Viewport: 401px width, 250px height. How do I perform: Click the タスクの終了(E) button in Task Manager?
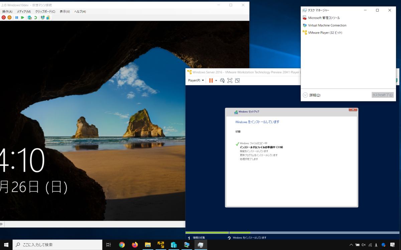(383, 95)
